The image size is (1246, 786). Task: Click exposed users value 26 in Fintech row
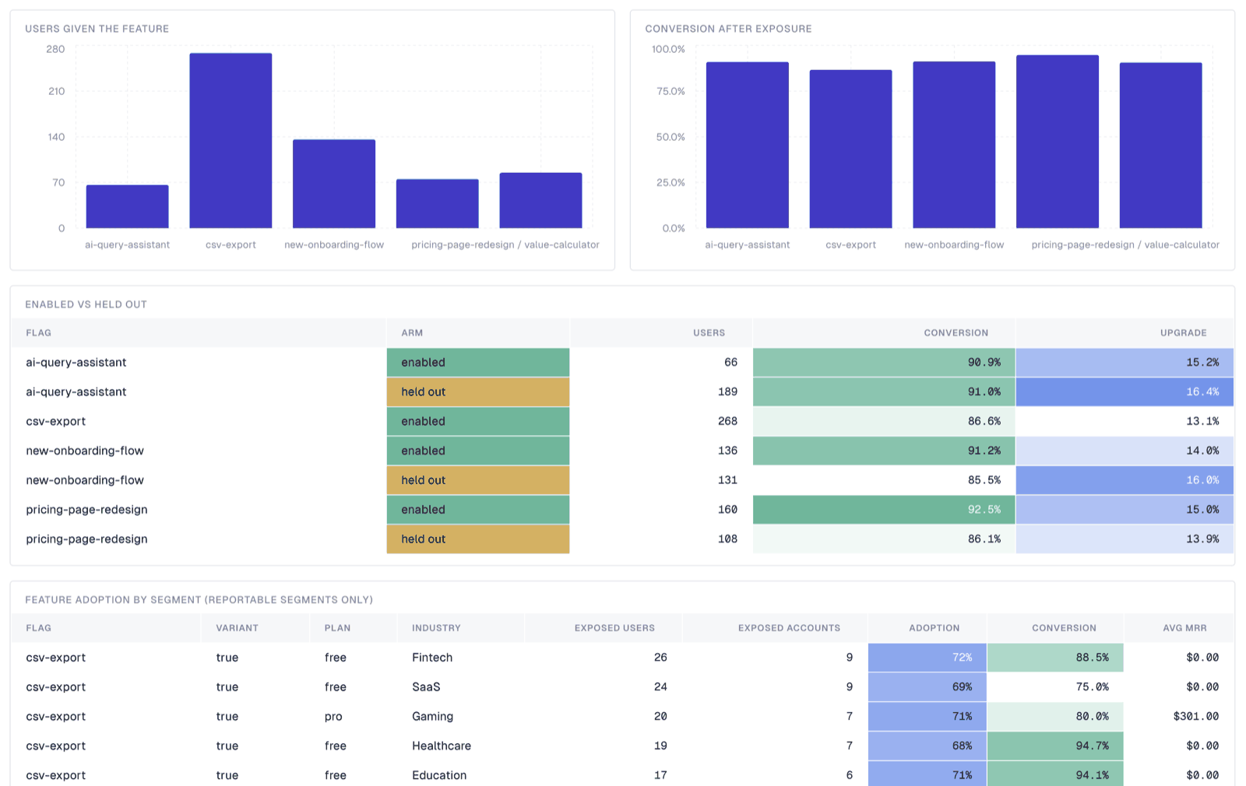tap(660, 658)
